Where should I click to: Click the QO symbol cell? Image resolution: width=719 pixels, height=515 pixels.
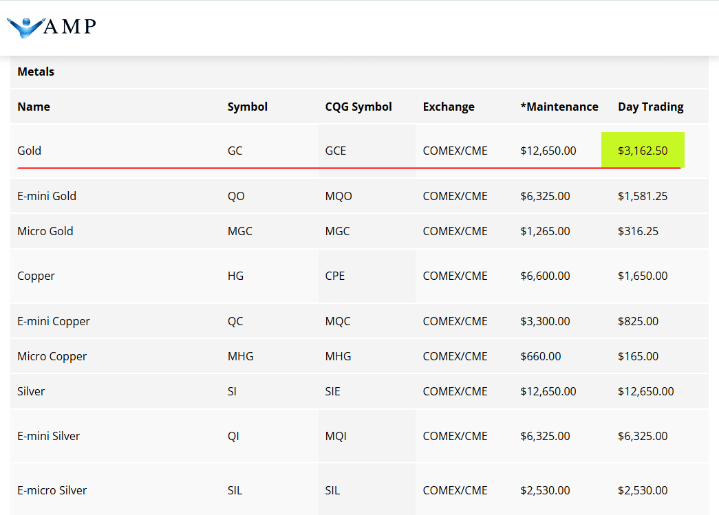coord(236,196)
